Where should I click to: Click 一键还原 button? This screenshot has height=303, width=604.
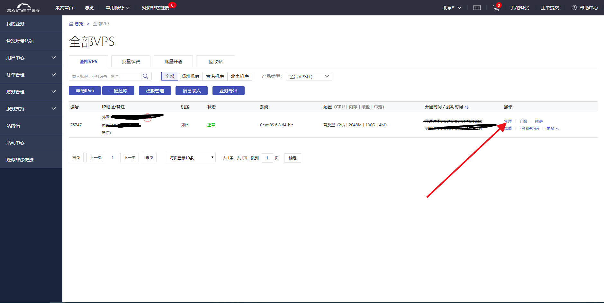(118, 91)
